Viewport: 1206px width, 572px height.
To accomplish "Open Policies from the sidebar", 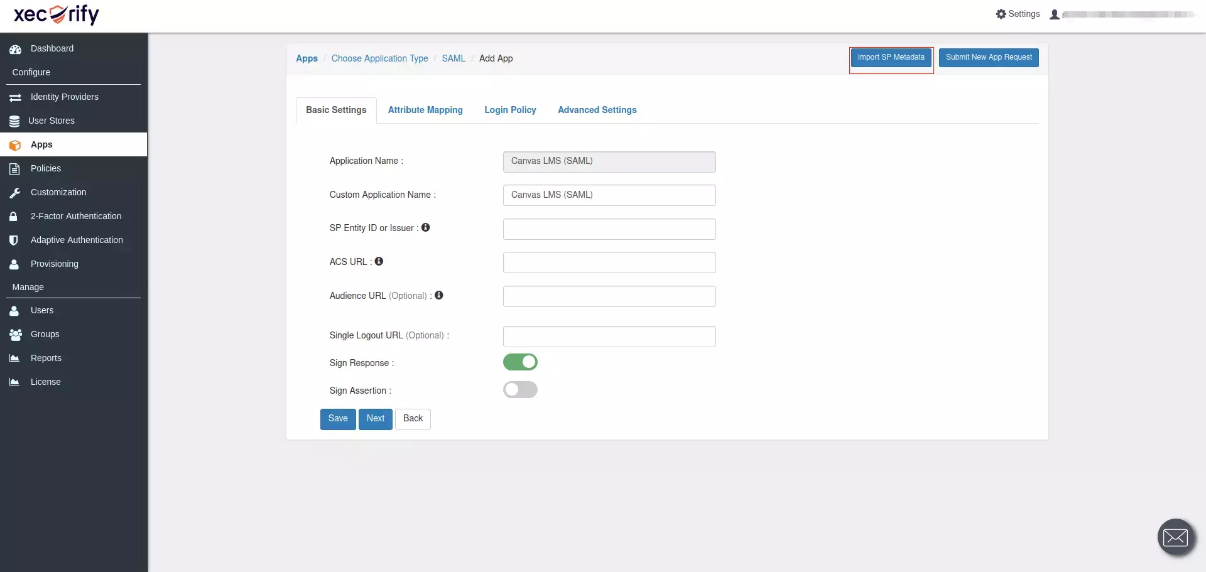I will [46, 168].
